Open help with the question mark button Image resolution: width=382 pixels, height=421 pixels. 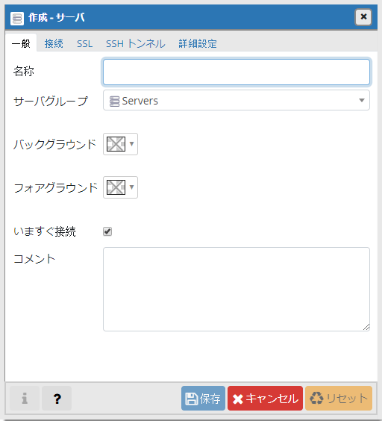tap(57, 398)
